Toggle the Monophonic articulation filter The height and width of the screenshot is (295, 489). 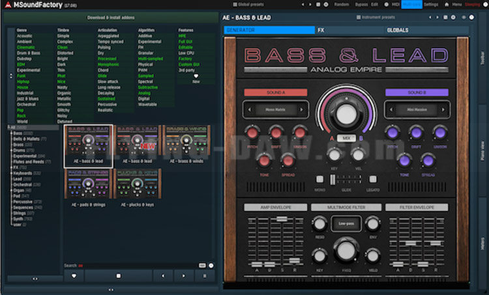[x=108, y=64]
